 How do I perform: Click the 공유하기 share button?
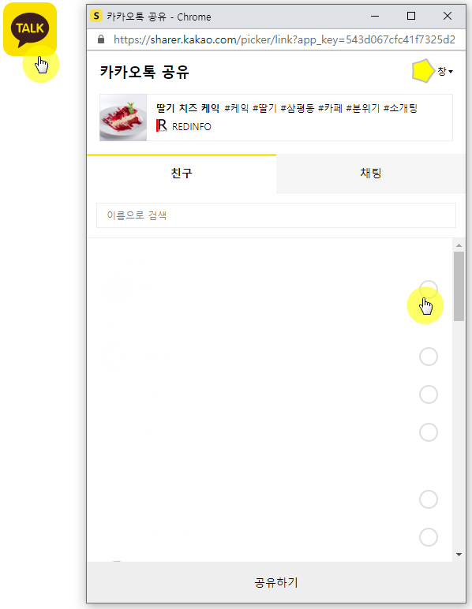(x=276, y=582)
